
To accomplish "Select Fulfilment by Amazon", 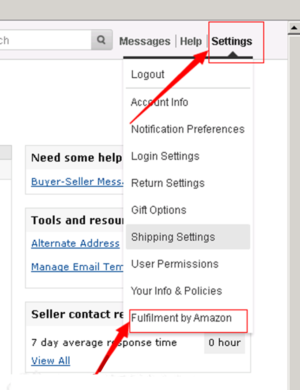I will point(181,318).
